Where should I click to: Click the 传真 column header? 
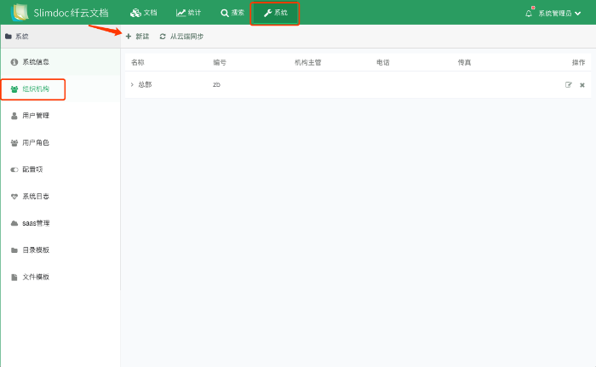coord(464,62)
